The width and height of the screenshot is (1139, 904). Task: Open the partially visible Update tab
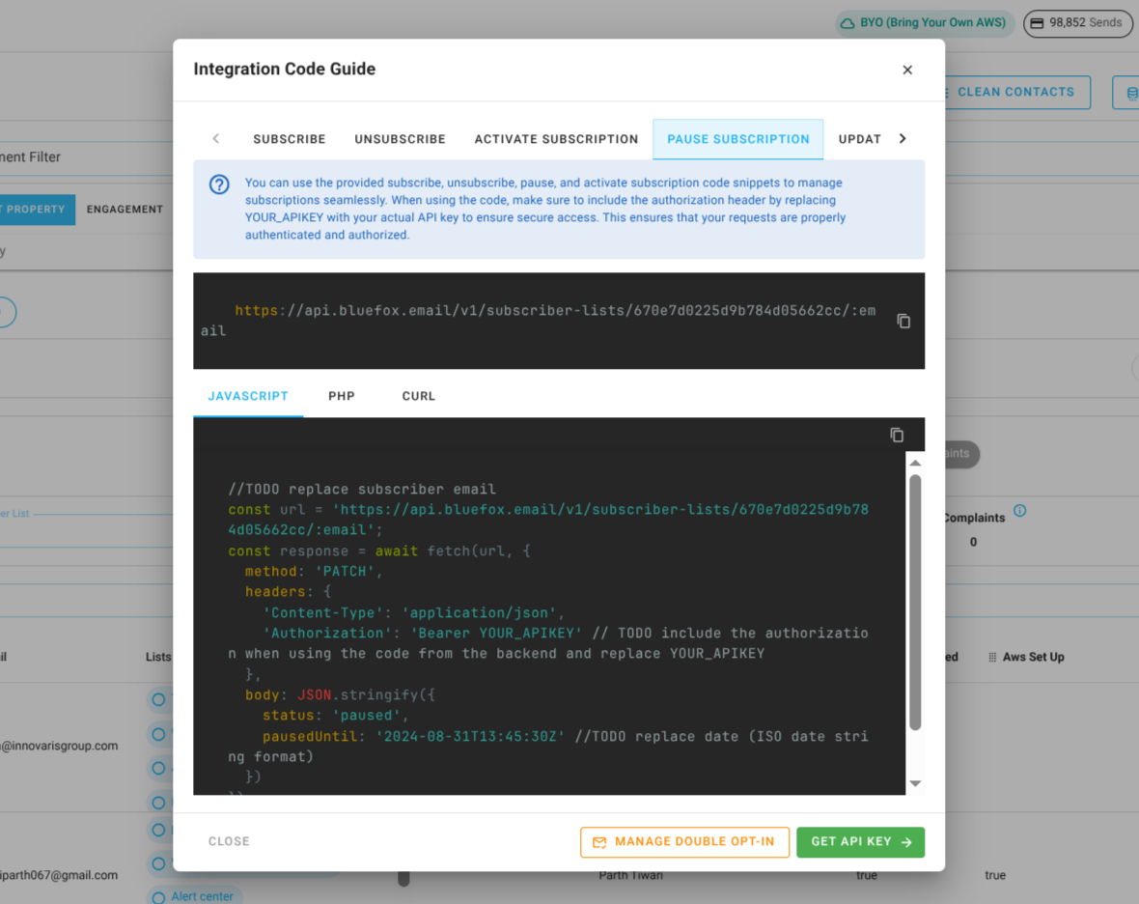tap(859, 139)
